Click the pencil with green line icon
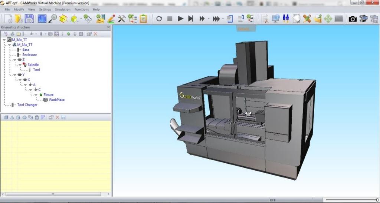This screenshot has width=380, height=203. pyautogui.click(x=111, y=19)
